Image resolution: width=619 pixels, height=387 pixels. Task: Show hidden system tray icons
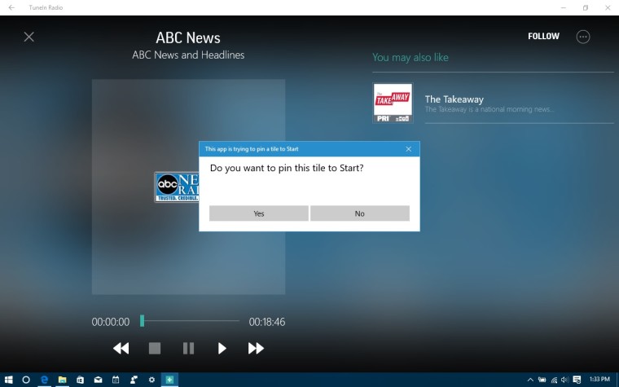tap(530, 380)
